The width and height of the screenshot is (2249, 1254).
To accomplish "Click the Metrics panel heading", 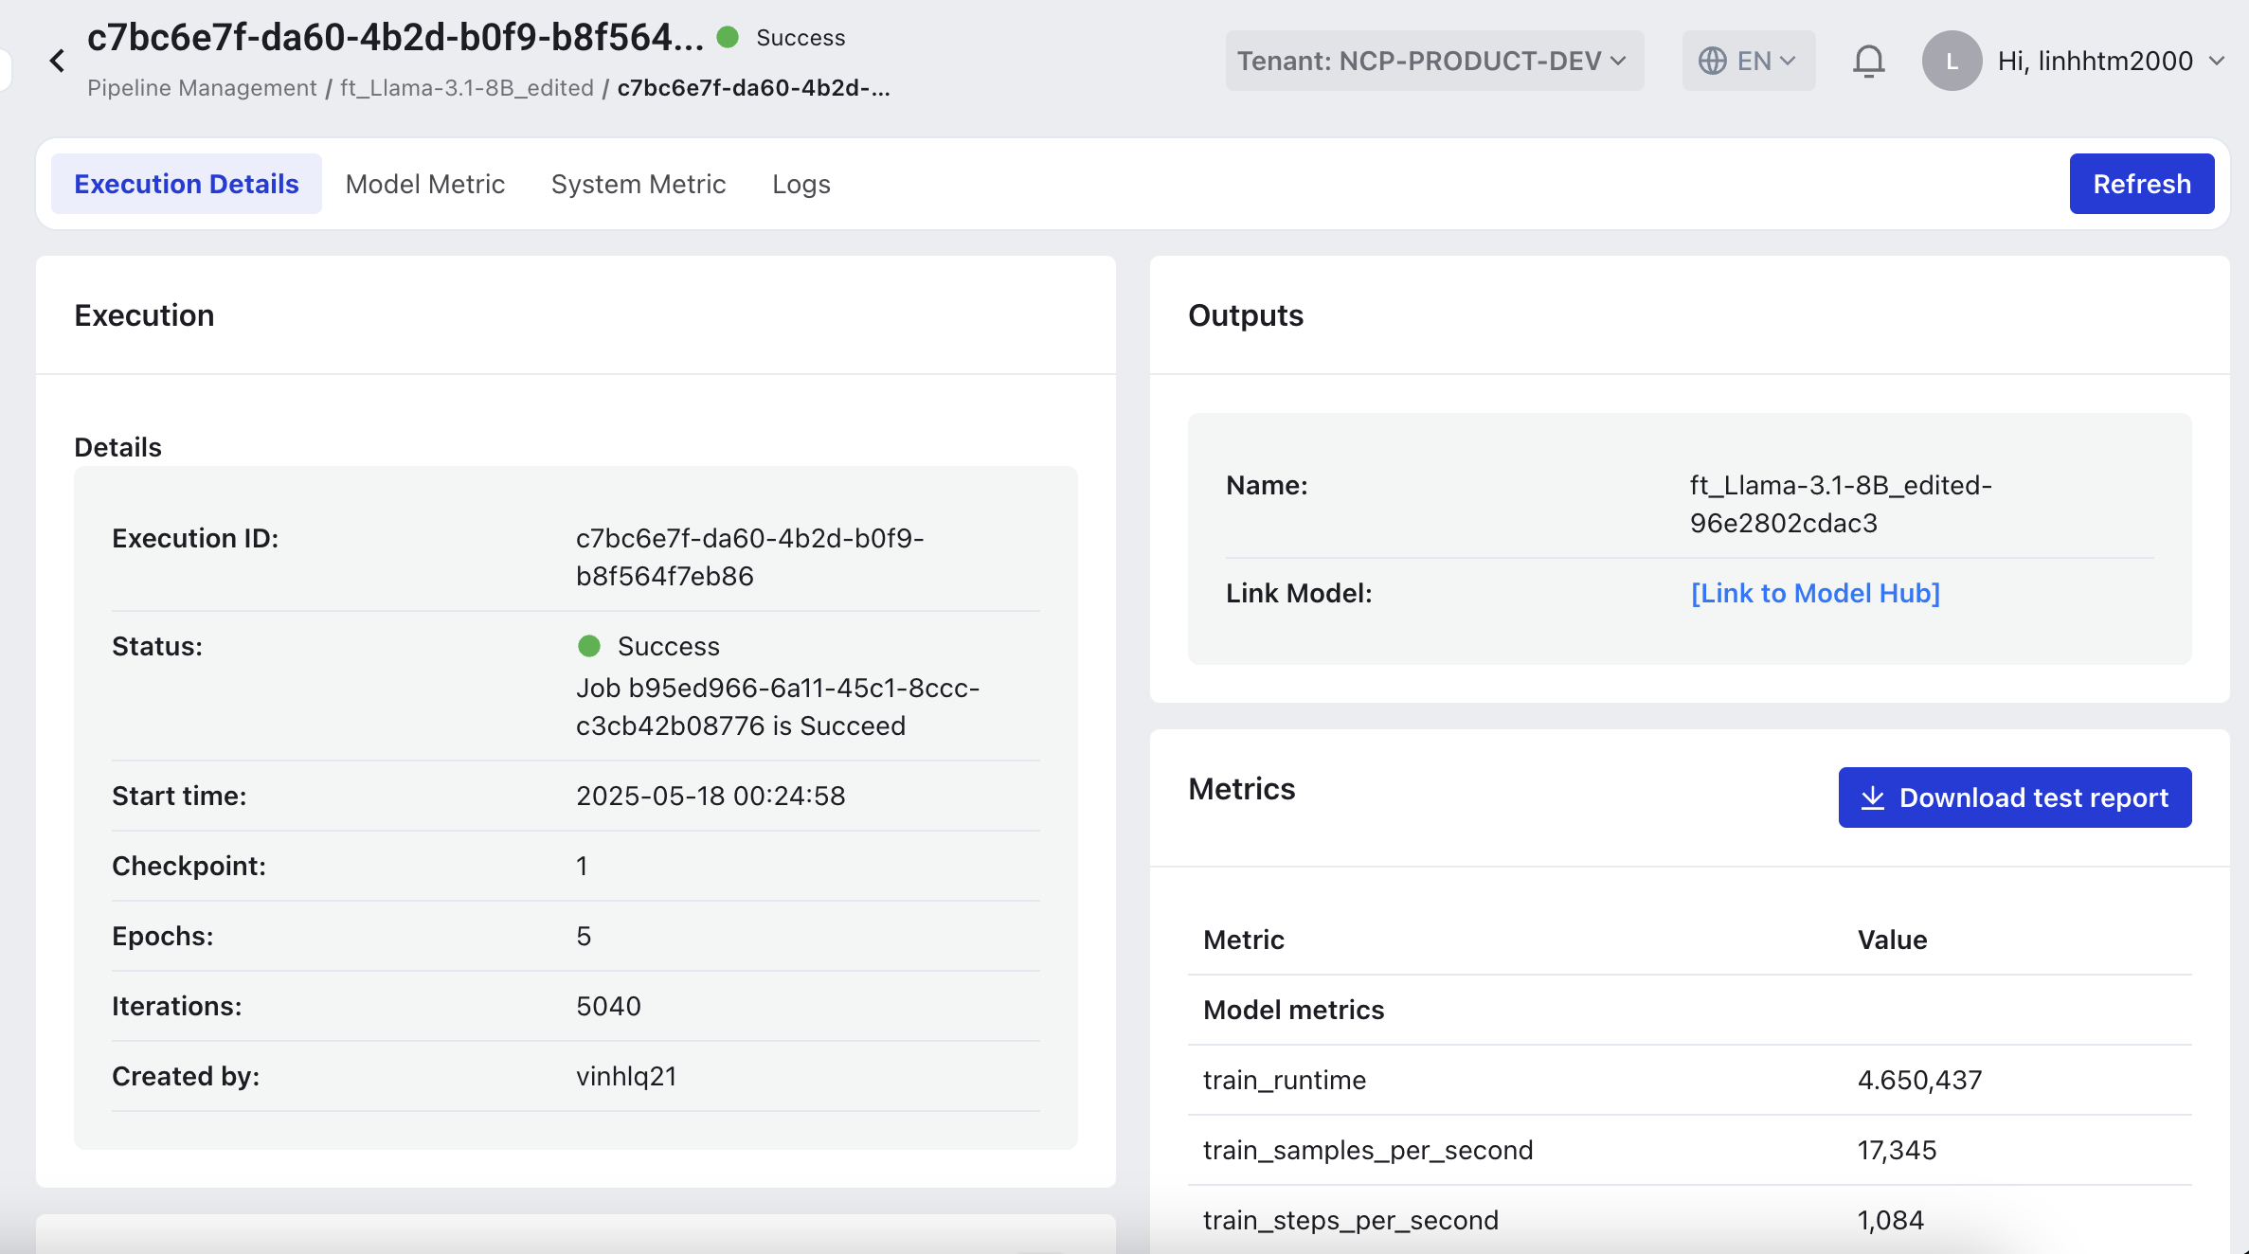I will click(x=1241, y=789).
